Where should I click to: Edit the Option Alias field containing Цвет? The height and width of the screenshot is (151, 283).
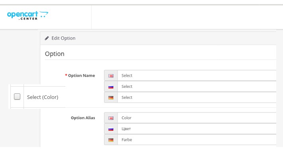[197, 129]
